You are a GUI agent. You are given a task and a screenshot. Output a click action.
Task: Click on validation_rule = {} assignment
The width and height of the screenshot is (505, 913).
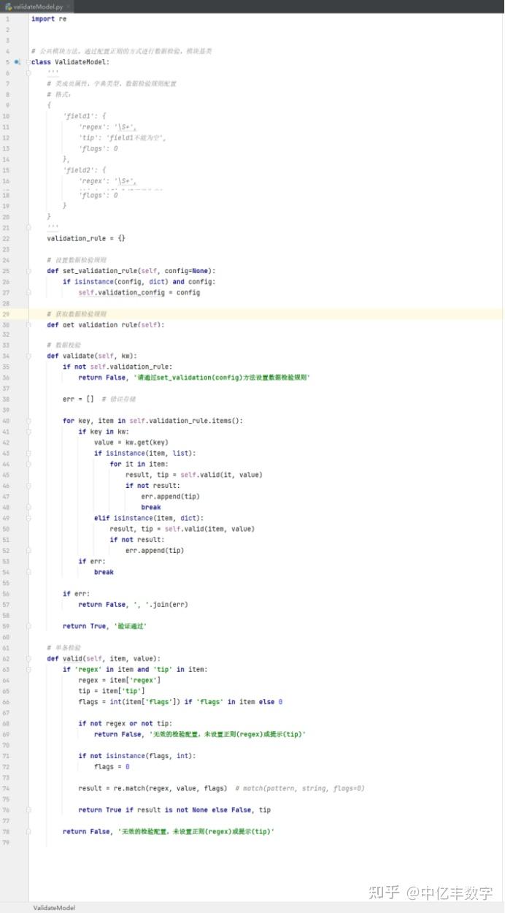click(86, 238)
